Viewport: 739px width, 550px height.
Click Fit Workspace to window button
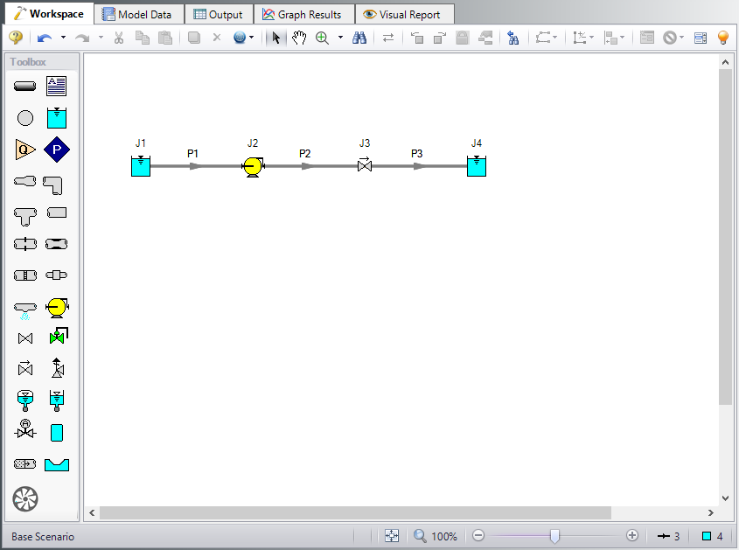click(x=391, y=534)
